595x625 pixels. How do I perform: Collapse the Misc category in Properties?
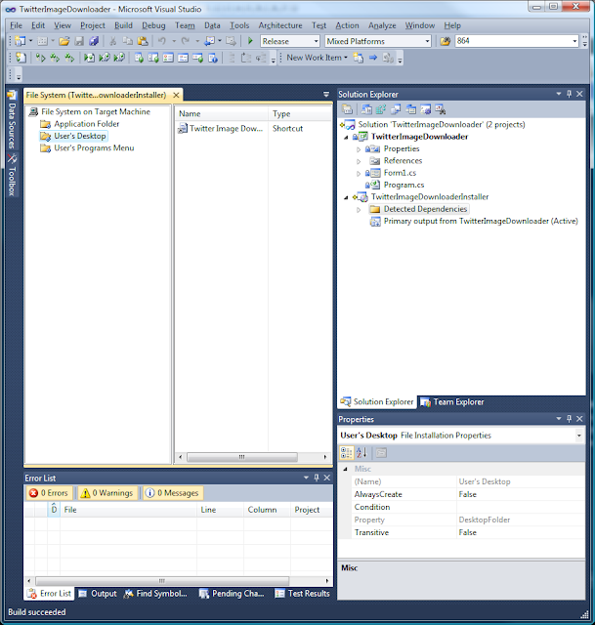[345, 469]
